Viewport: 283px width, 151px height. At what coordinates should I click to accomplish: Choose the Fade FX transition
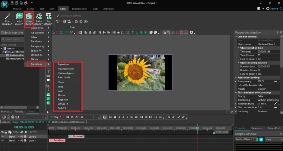[x=63, y=109]
